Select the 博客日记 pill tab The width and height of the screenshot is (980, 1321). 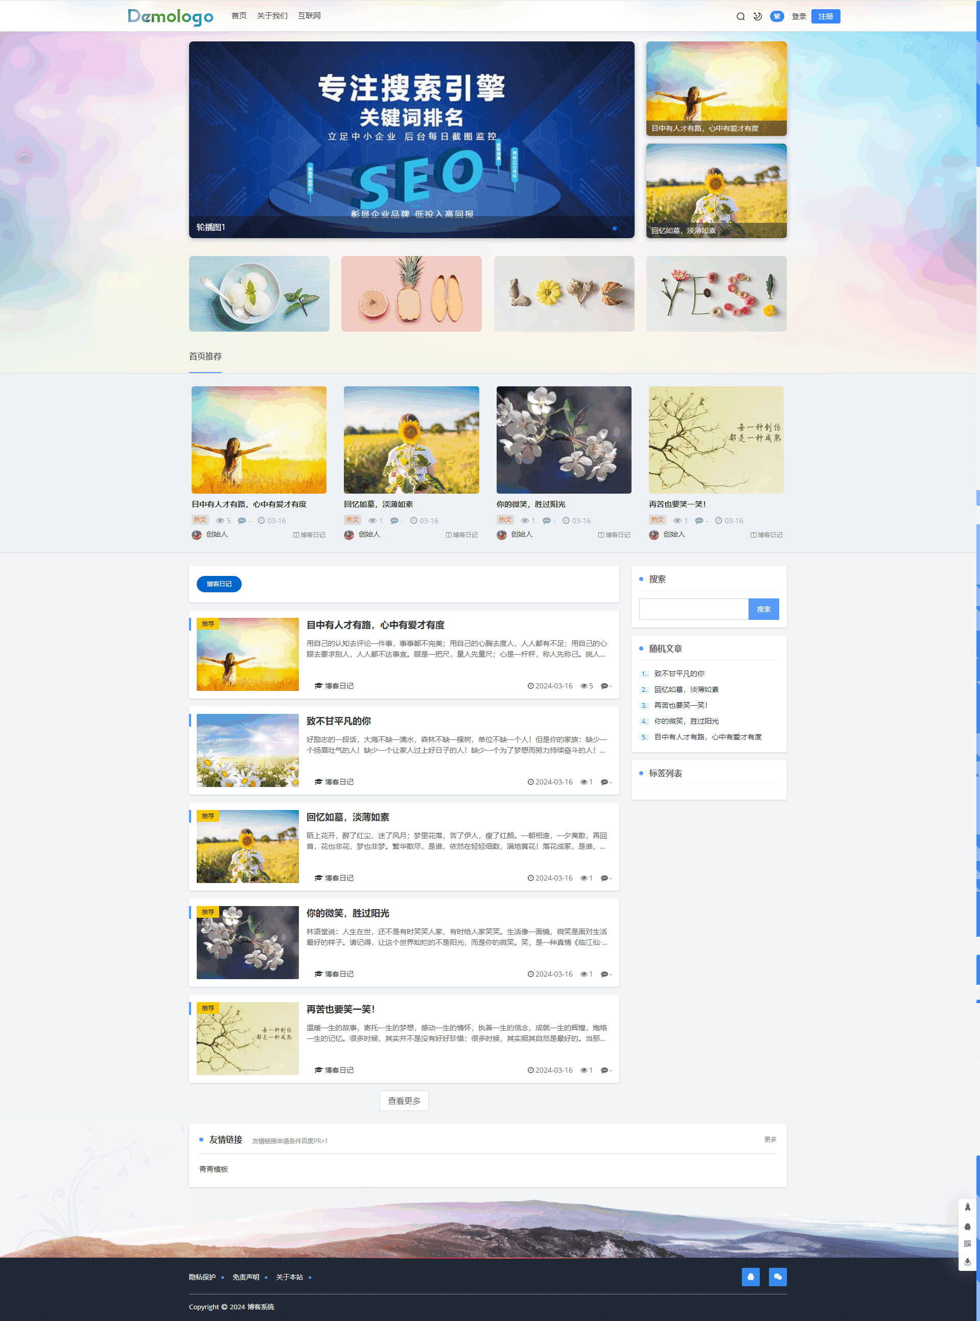tap(219, 584)
